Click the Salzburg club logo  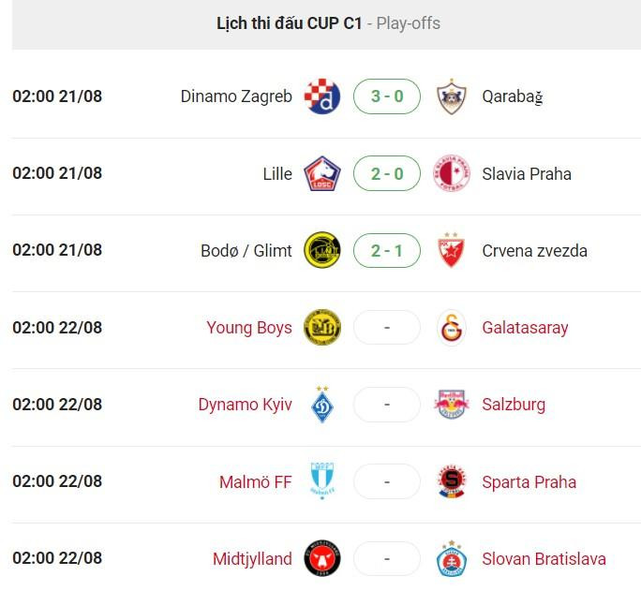452,405
